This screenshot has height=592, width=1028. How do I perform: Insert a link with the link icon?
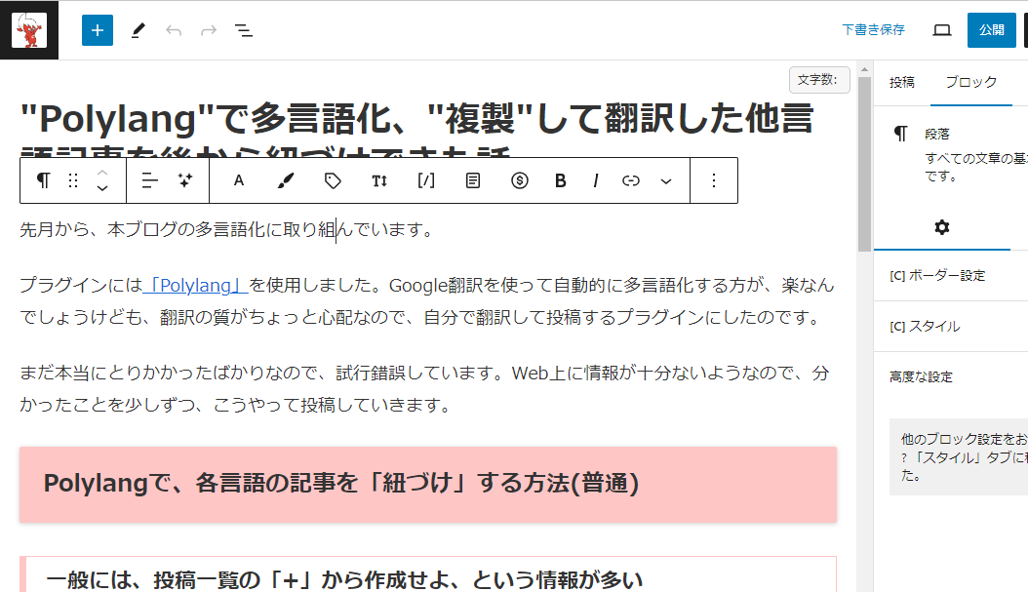pos(631,180)
